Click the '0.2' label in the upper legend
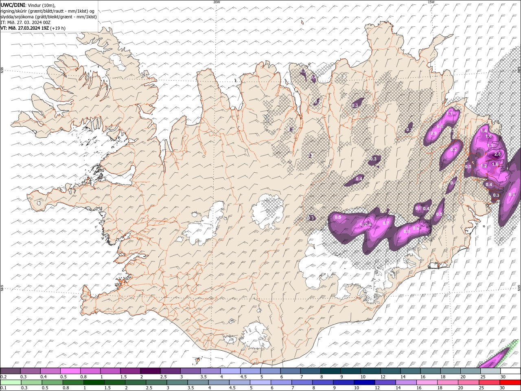This screenshot has height=391, width=521. pyautogui.click(x=3, y=377)
